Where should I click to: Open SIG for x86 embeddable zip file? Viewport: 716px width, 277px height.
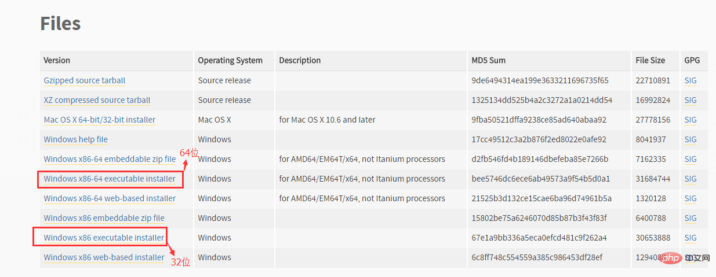tap(690, 218)
